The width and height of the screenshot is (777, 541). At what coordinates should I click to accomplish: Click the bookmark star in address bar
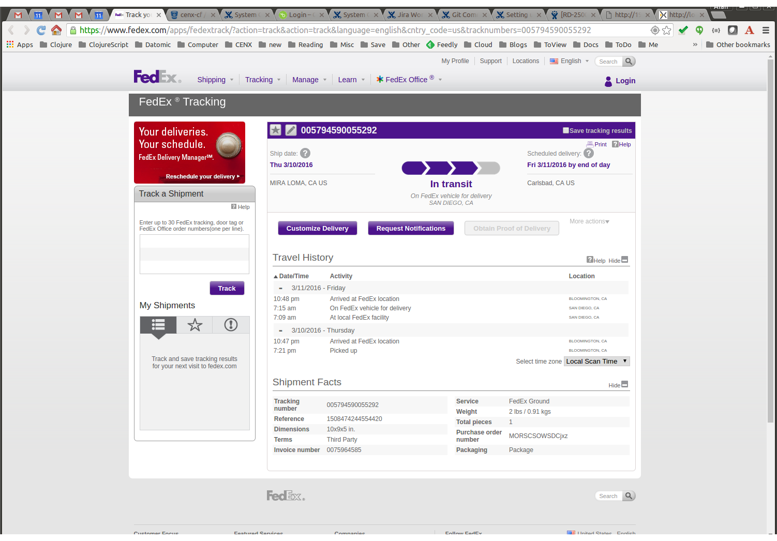coord(667,30)
